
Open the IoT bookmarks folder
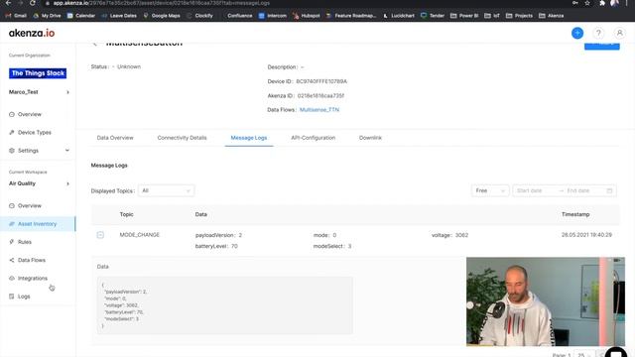point(492,16)
